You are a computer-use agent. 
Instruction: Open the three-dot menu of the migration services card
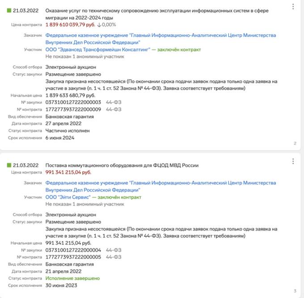[293, 7]
